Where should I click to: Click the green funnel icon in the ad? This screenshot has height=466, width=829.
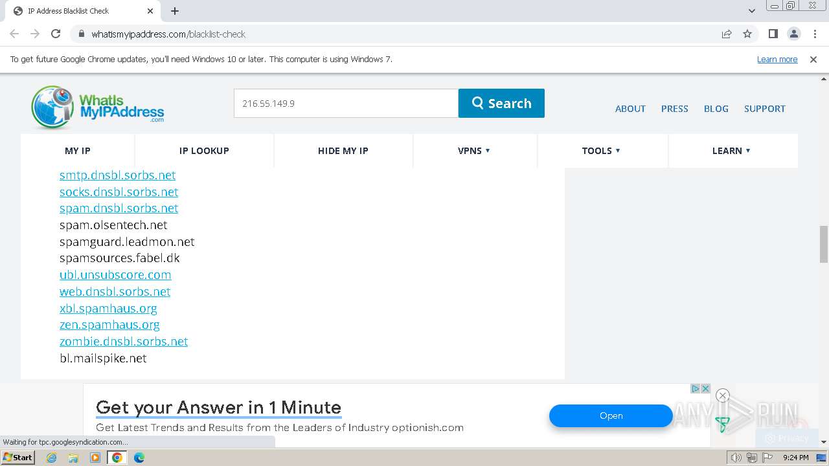722,425
